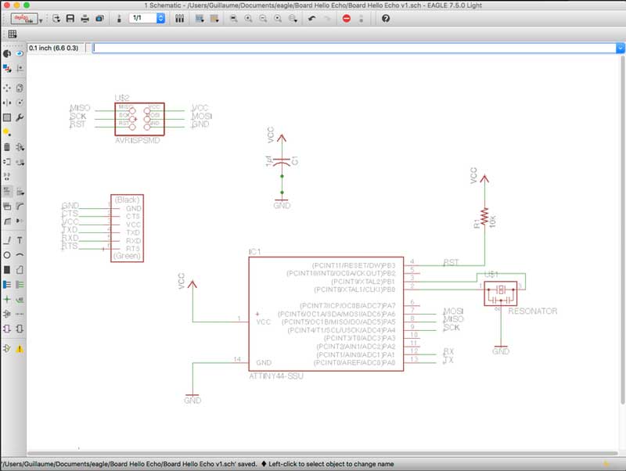Select the Name tool

7,191
